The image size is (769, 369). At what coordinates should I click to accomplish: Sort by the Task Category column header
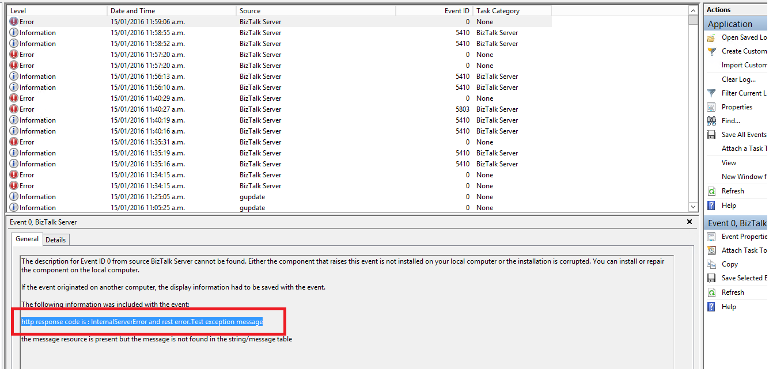(x=512, y=11)
